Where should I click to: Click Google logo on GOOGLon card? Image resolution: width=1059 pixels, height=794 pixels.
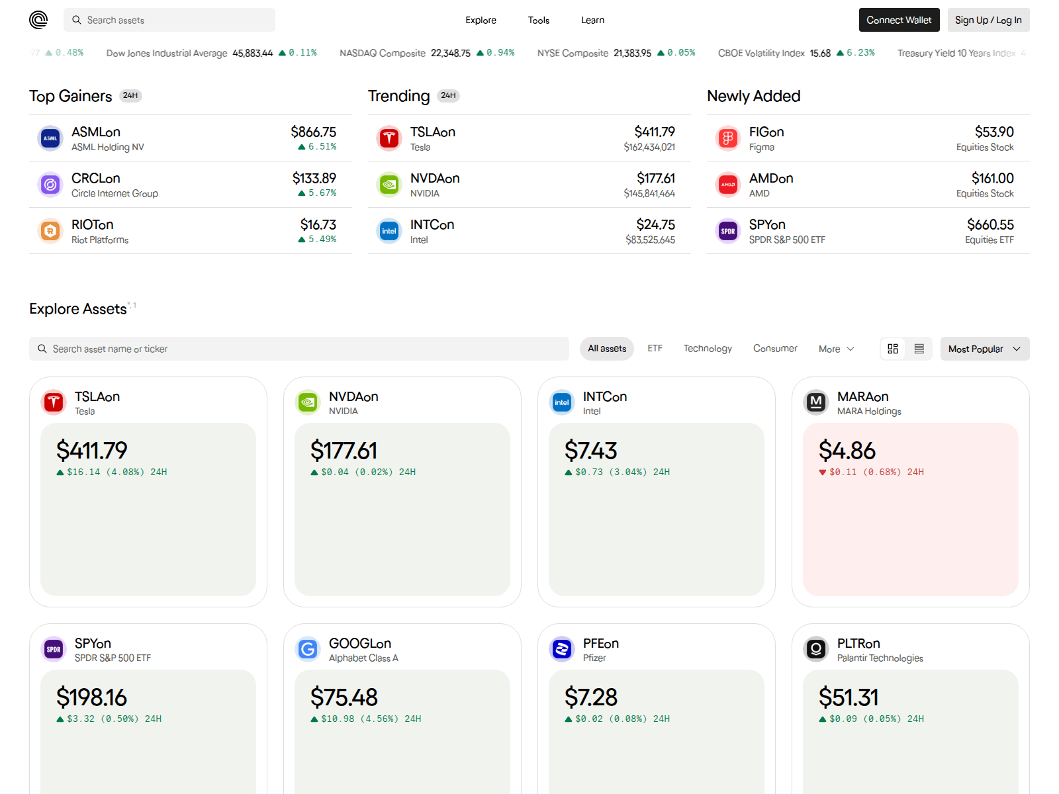[308, 649]
